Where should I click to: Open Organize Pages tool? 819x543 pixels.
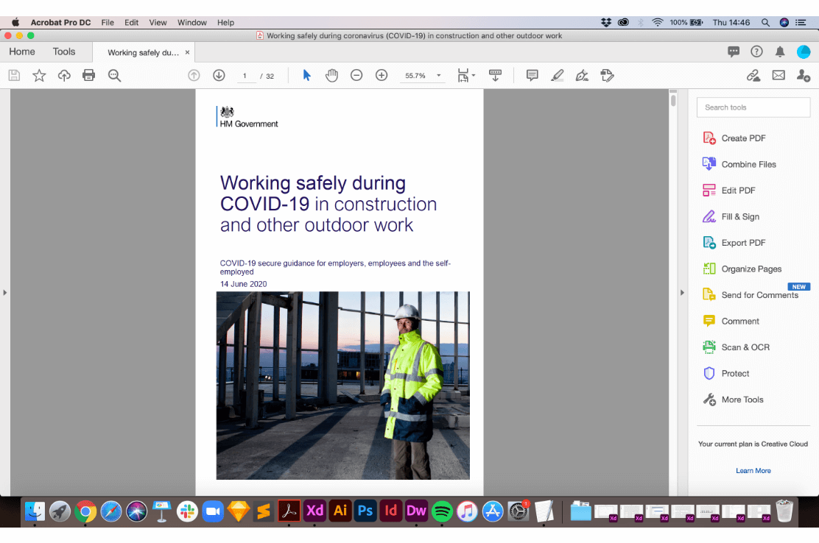tap(751, 269)
